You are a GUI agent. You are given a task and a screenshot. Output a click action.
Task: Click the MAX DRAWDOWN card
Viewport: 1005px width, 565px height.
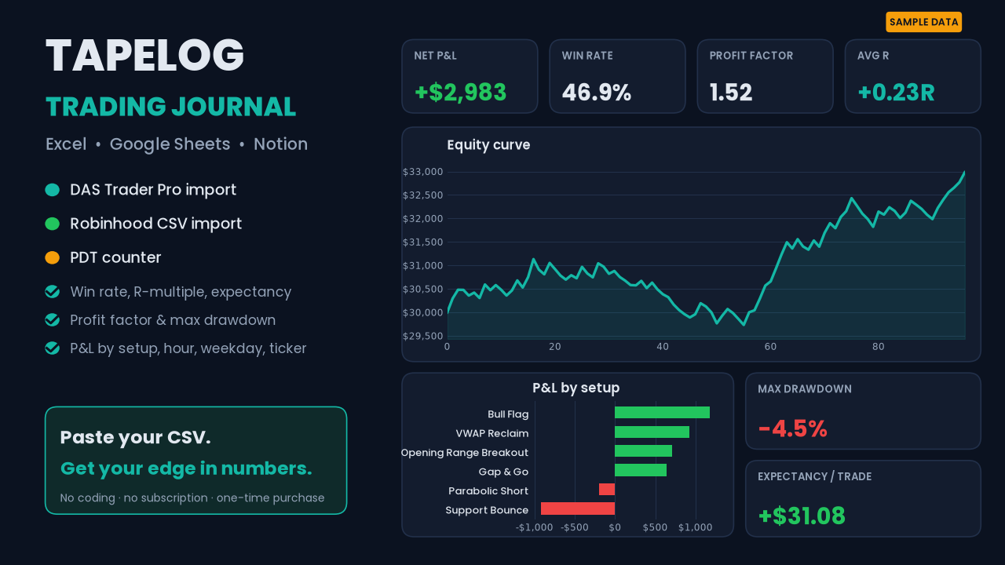863,411
